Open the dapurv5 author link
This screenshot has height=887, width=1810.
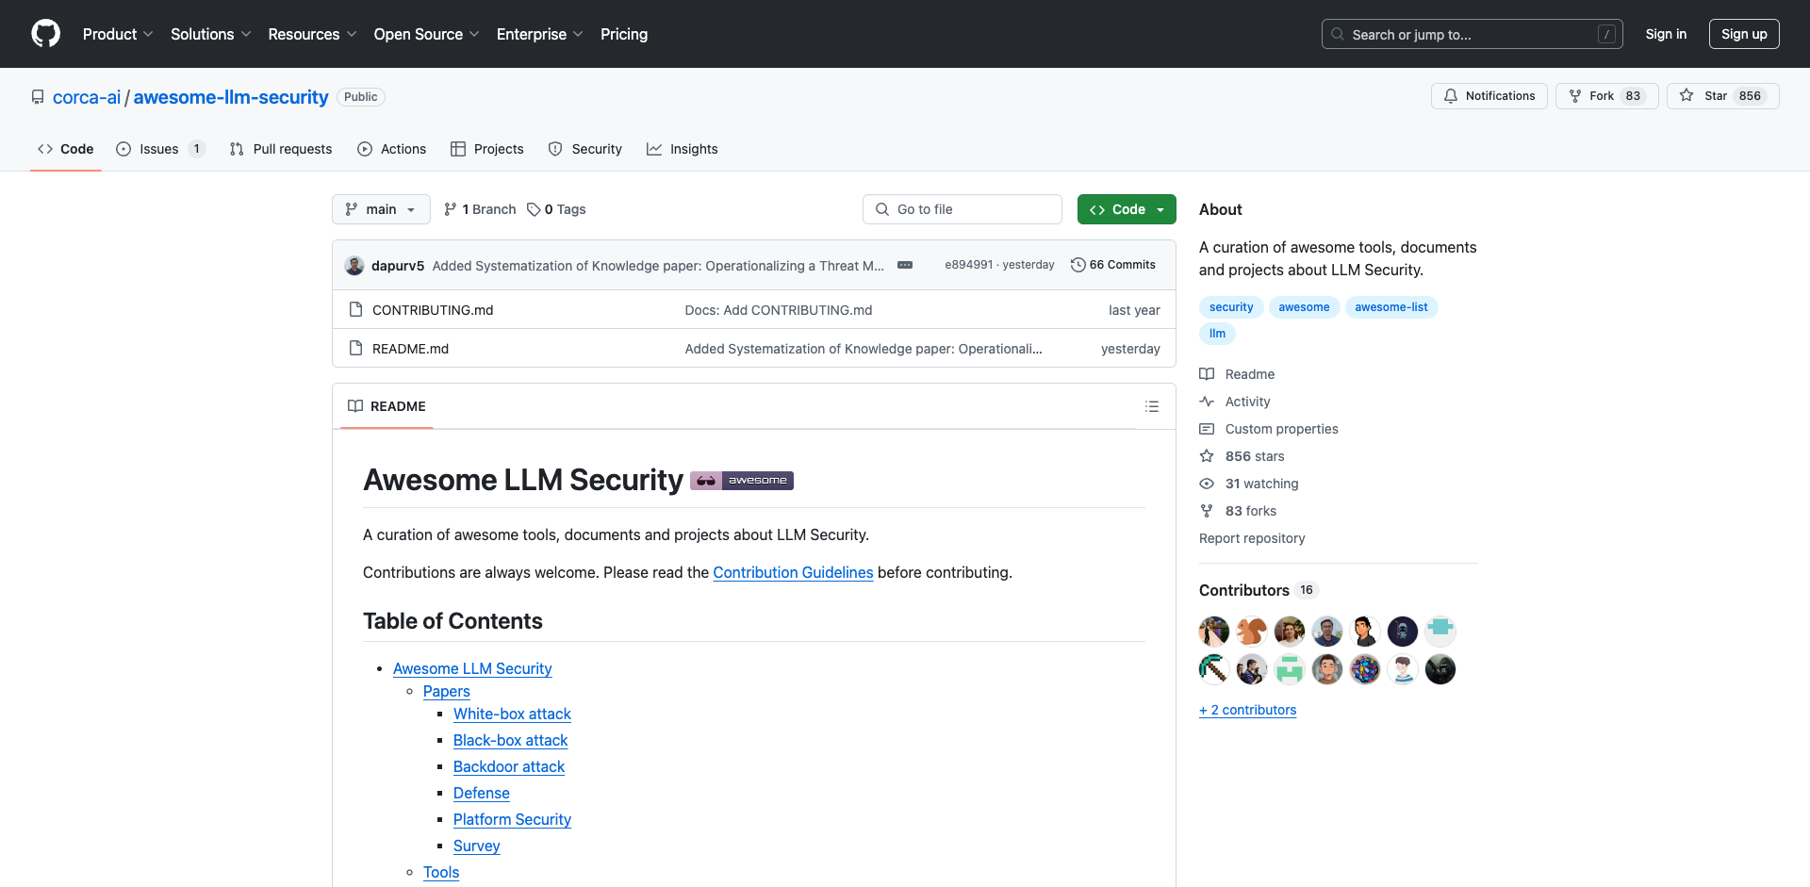coord(398,266)
